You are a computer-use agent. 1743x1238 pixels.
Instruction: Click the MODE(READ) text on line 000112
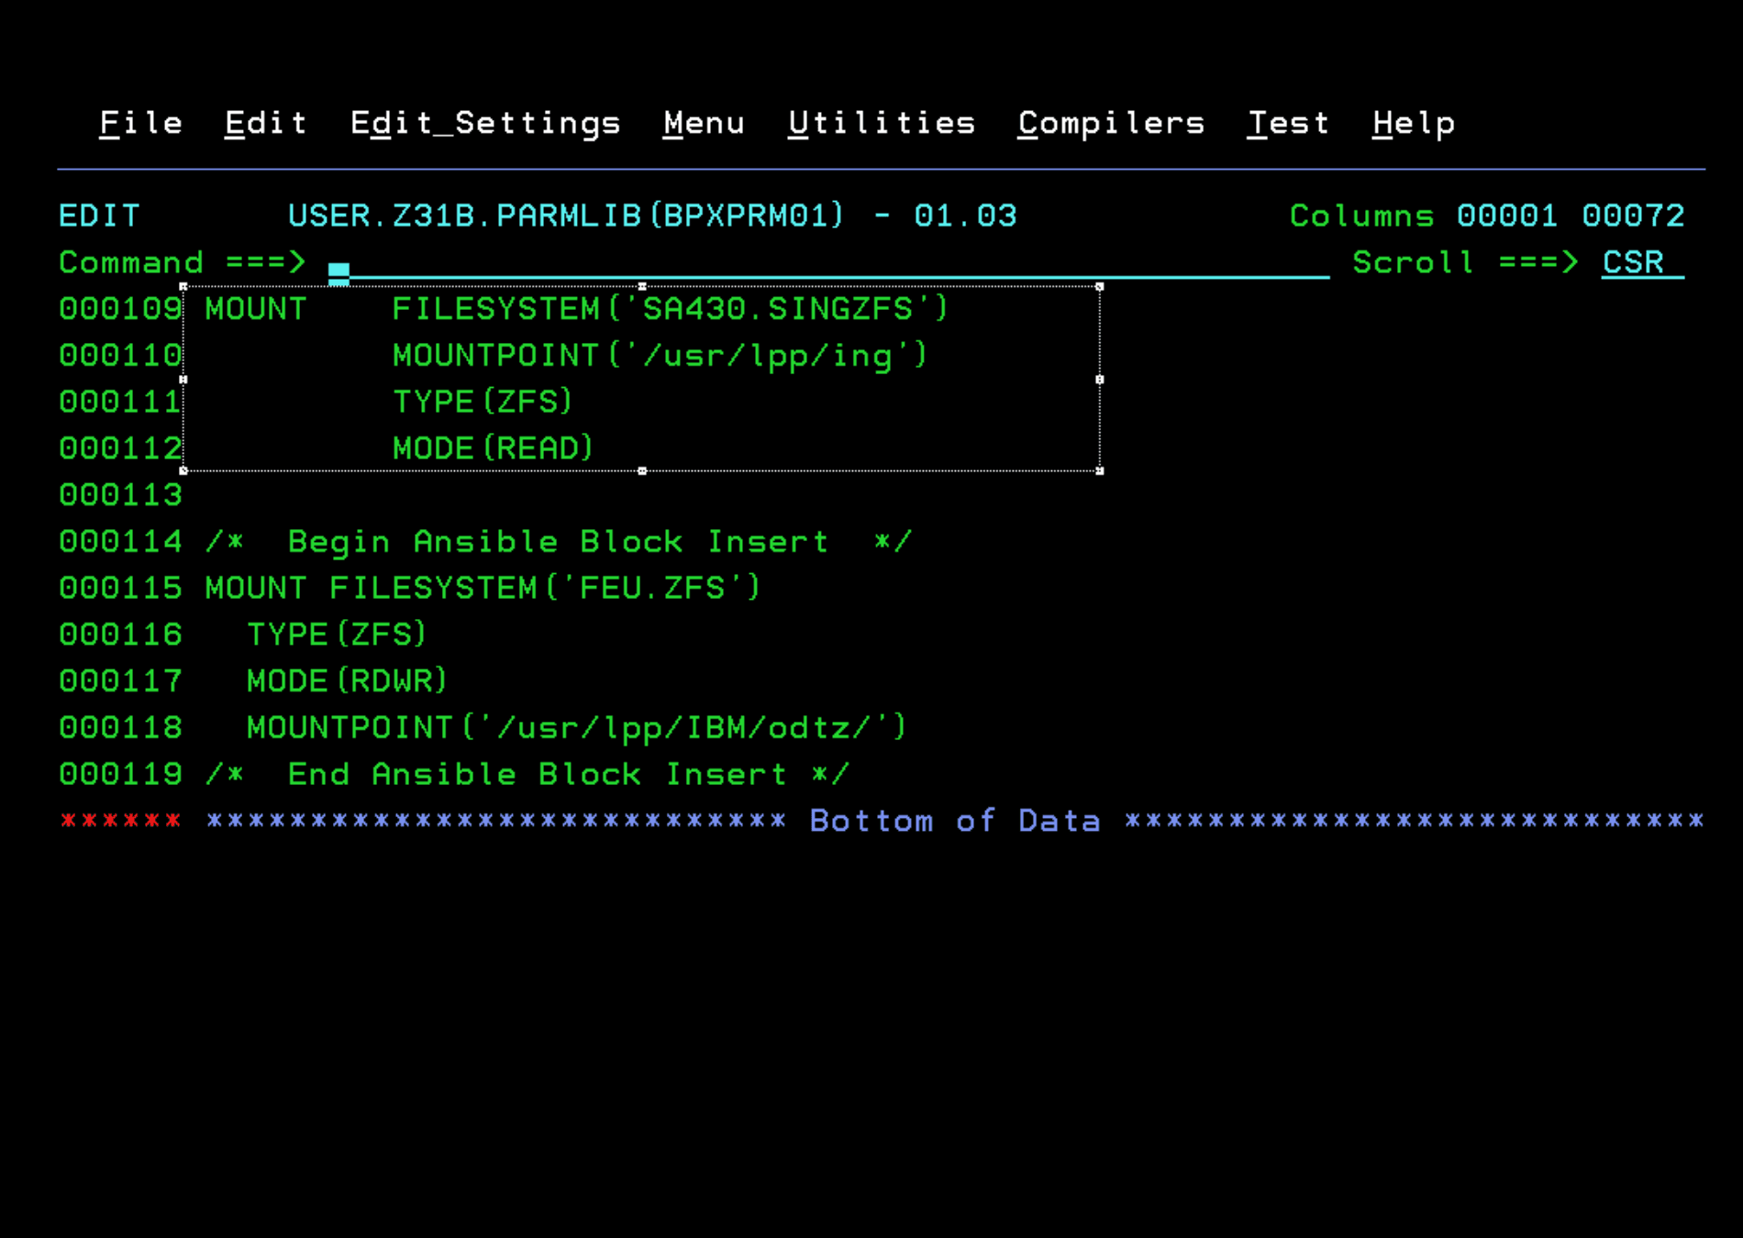tap(492, 448)
